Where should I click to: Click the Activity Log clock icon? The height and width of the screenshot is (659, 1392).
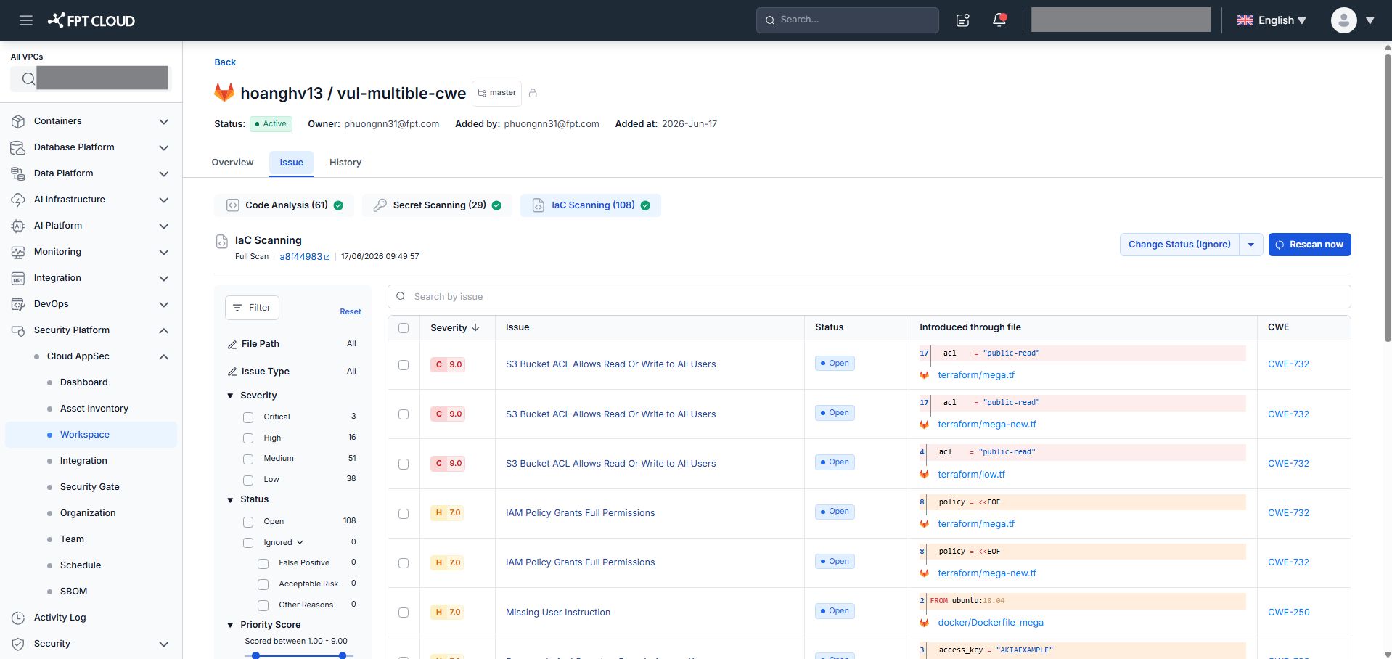click(x=18, y=618)
